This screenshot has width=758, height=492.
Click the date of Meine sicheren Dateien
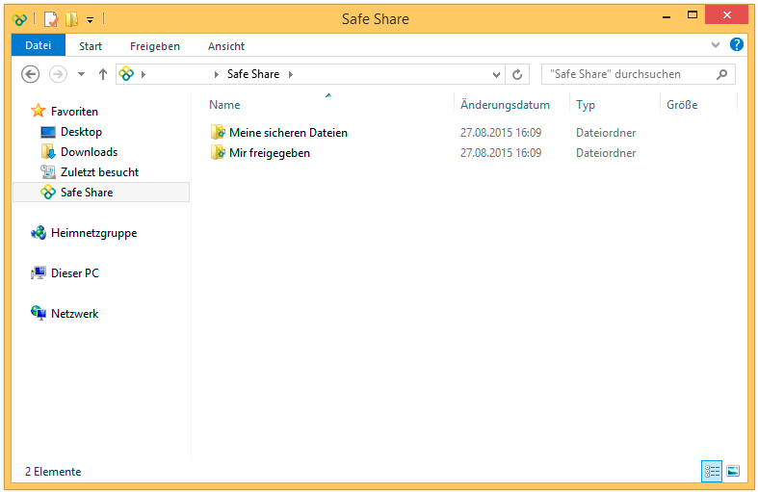tap(500, 133)
